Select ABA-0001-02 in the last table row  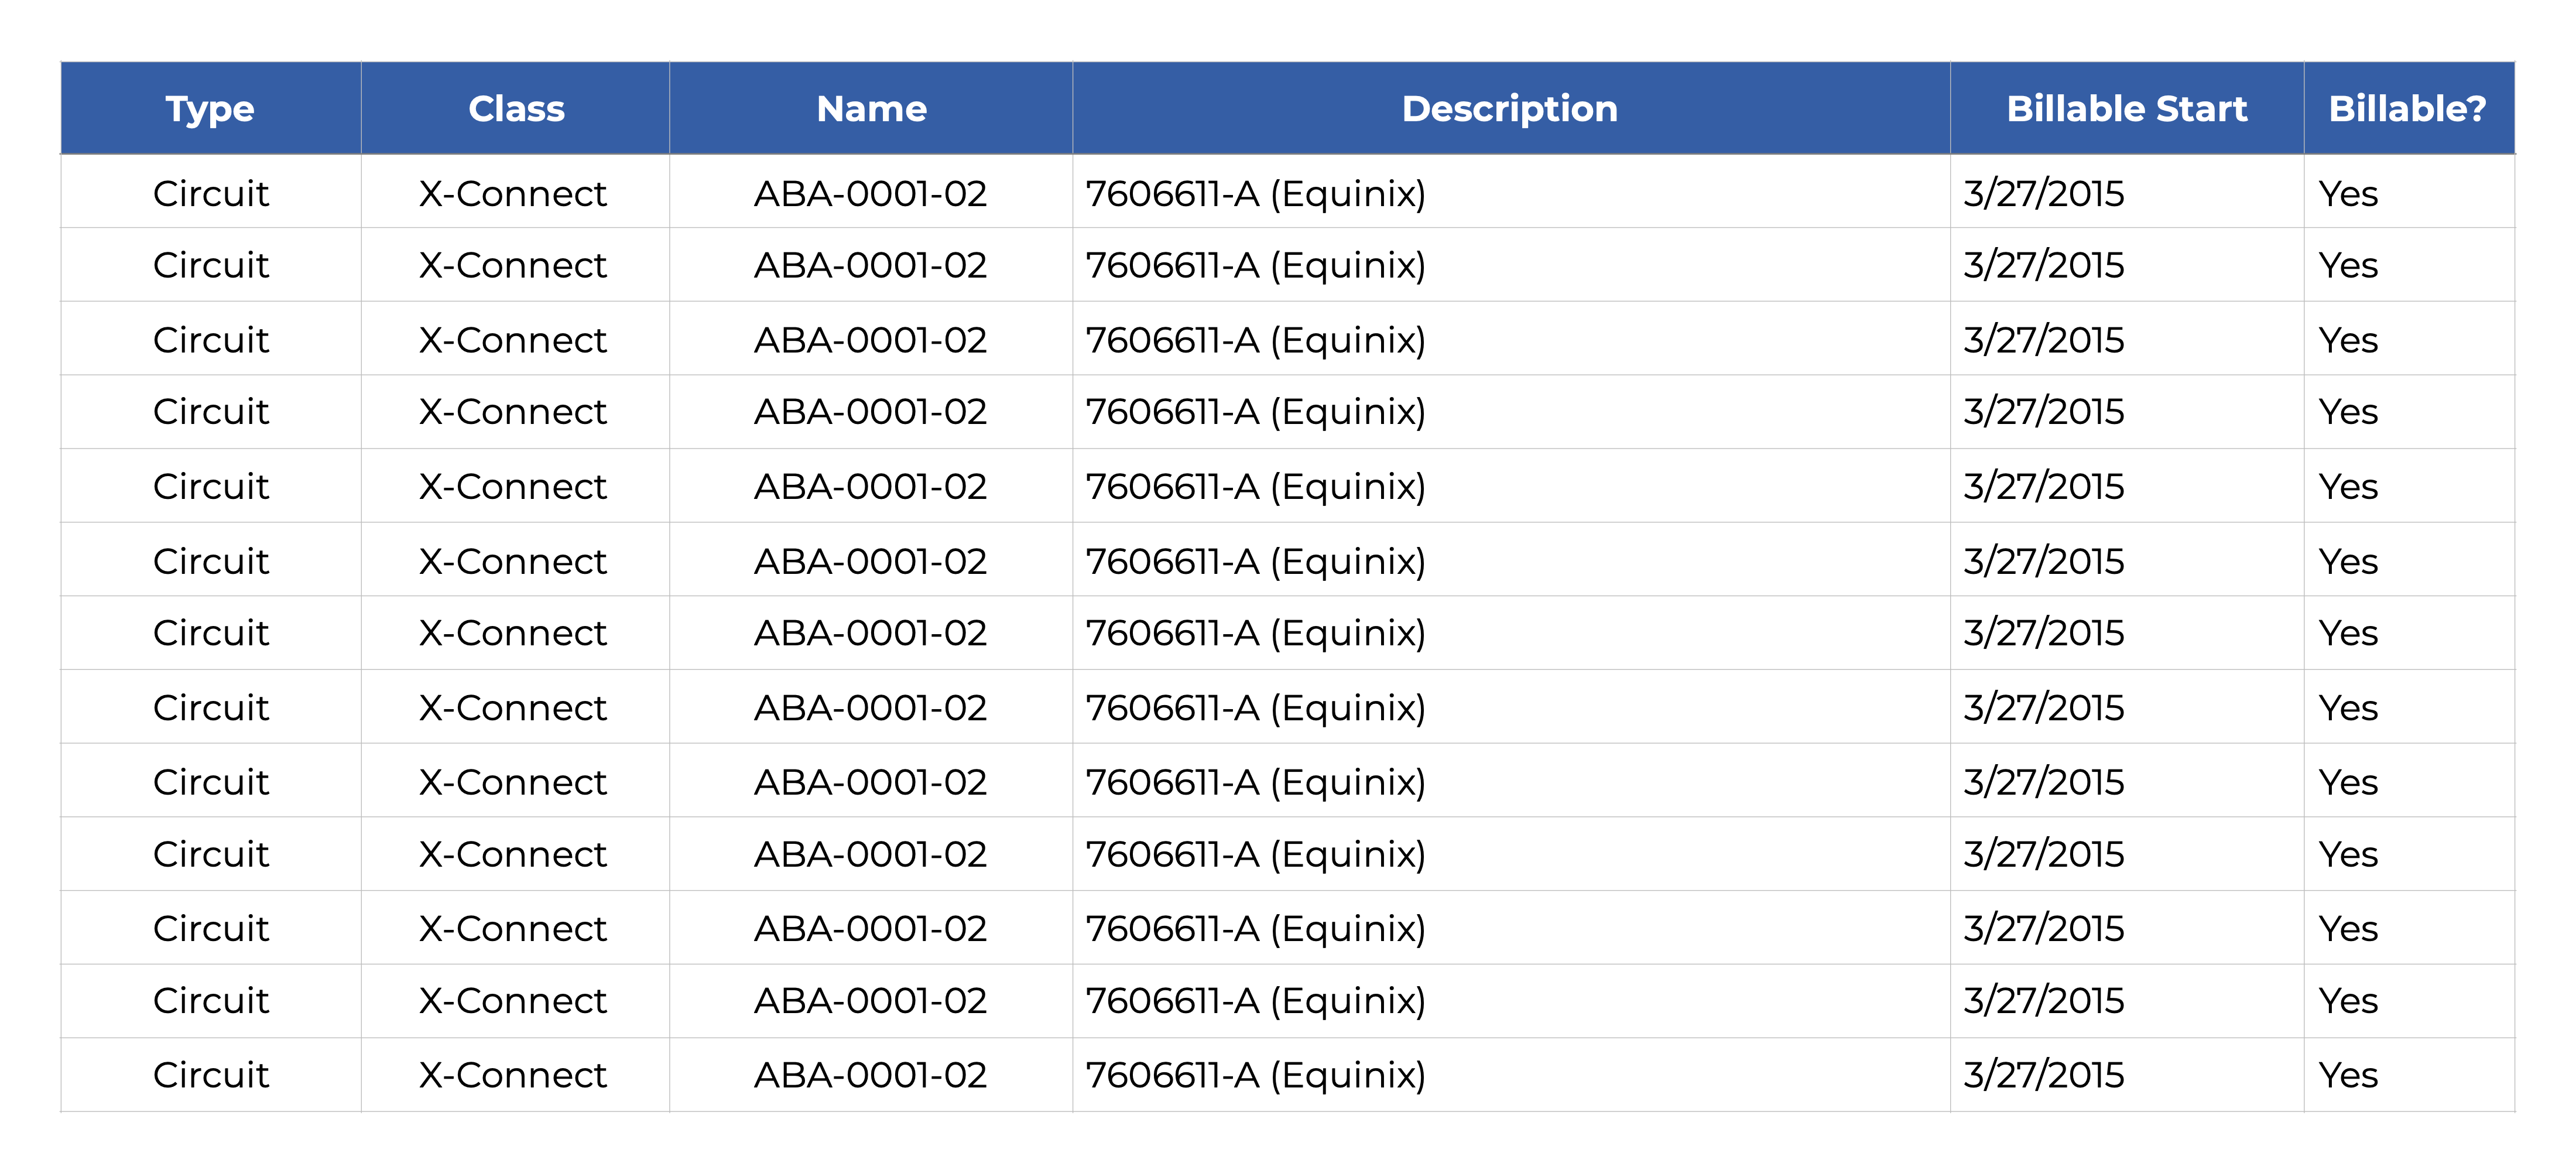[x=870, y=1075]
